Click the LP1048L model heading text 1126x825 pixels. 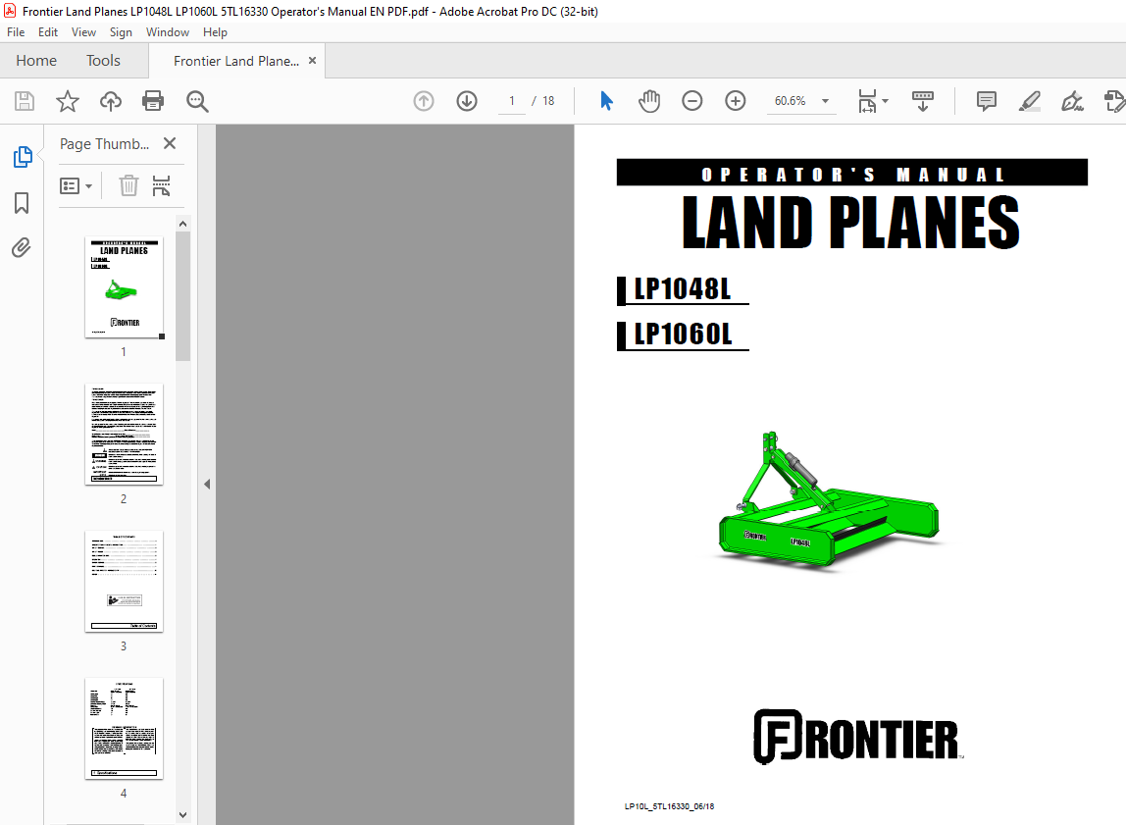pyautogui.click(x=683, y=288)
